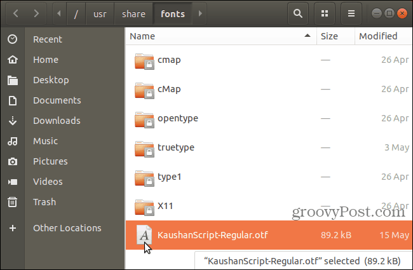Select the cmap folder icon
Image resolution: width=413 pixels, height=270 pixels.
click(x=144, y=61)
